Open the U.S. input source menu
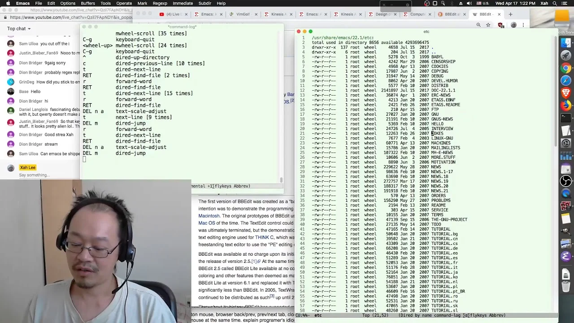This screenshot has width=574, height=323. coord(483,3)
